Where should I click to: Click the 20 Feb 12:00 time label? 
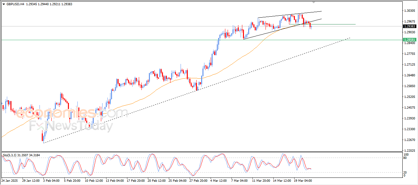coord(156,180)
